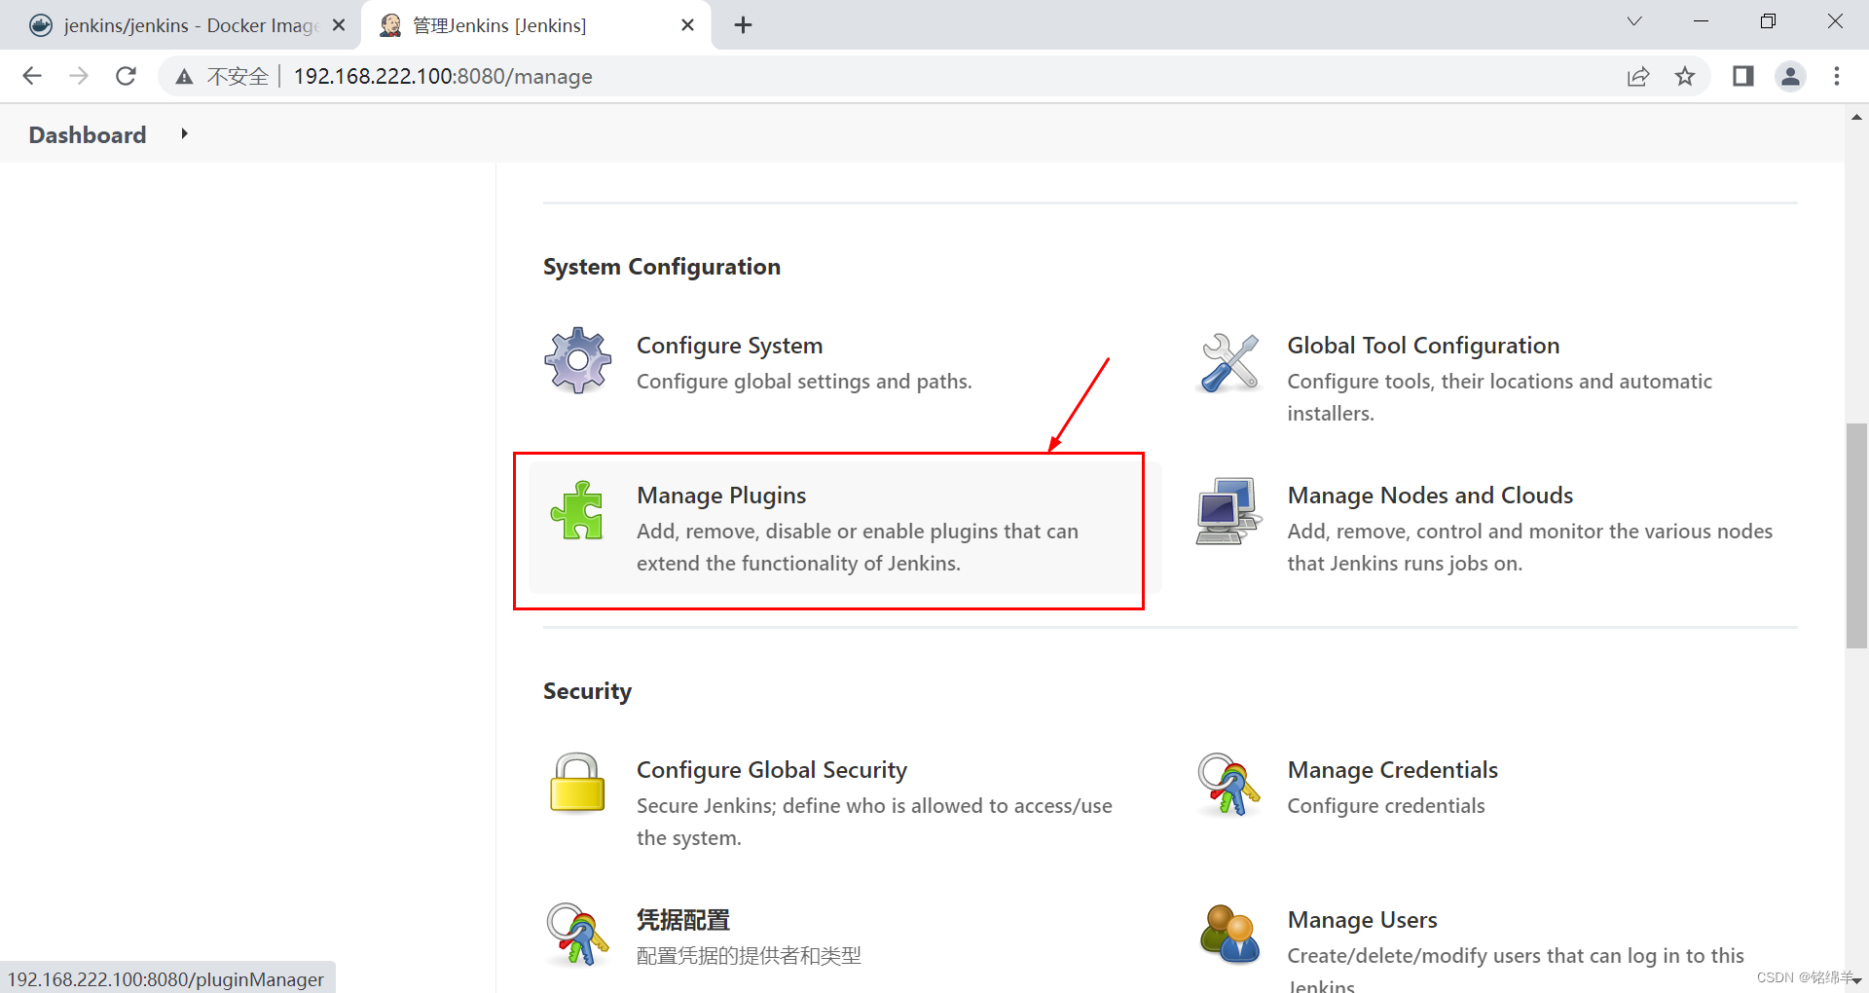Click the 不安全 security label
The height and width of the screenshot is (993, 1869).
click(238, 76)
